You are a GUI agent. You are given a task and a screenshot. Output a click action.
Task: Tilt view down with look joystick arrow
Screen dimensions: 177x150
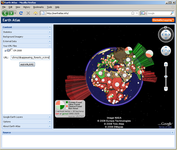pos(166,38)
